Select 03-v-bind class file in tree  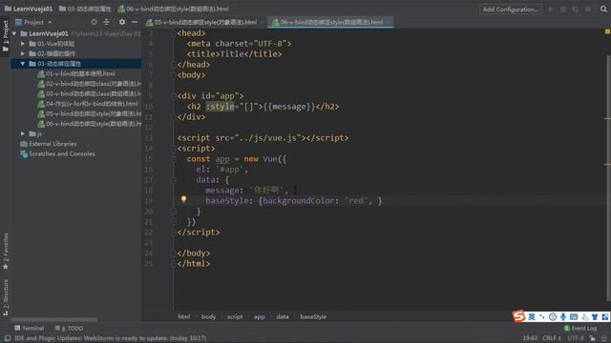point(89,93)
